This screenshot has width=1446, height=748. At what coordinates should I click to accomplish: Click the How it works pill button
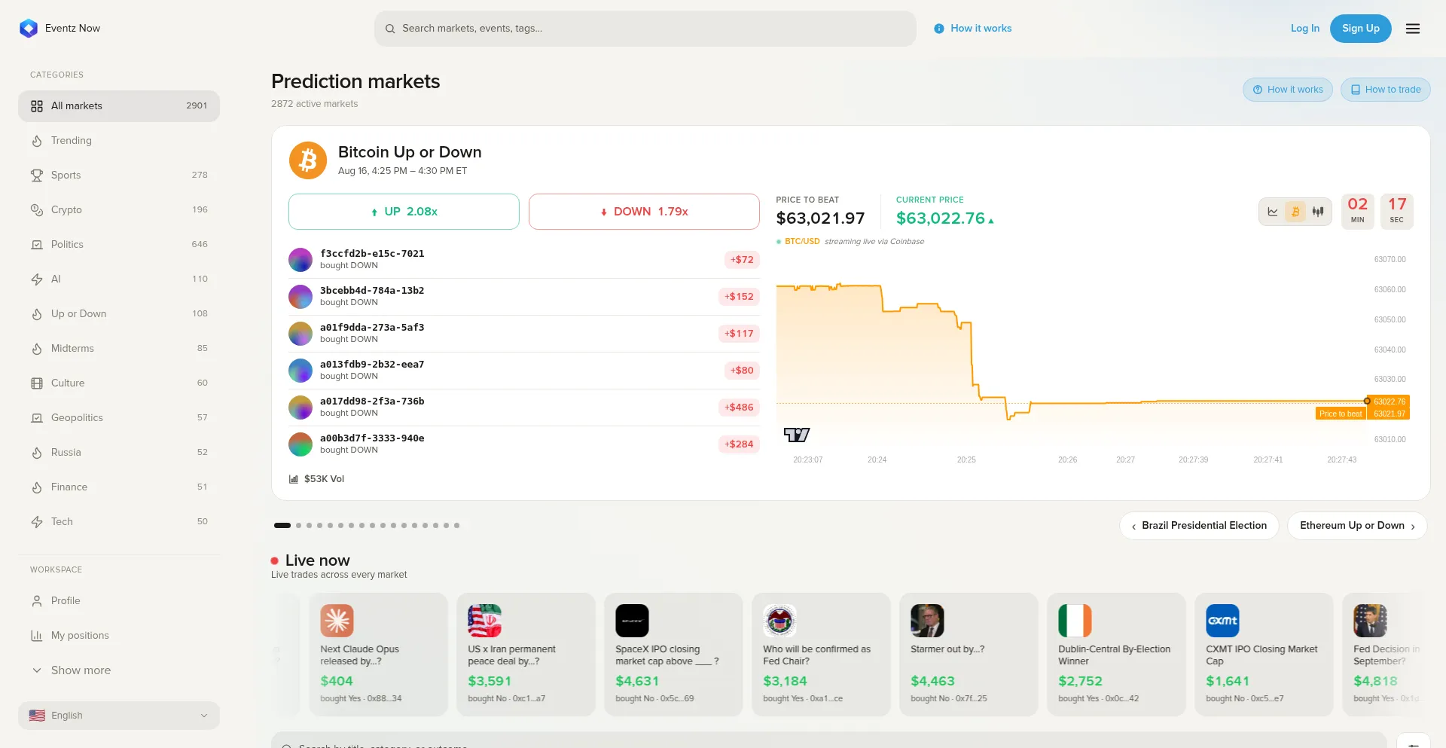click(x=1288, y=90)
